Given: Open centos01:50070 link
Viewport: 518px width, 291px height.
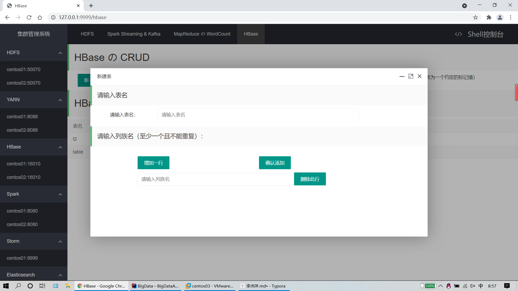Looking at the screenshot, I should (23, 70).
